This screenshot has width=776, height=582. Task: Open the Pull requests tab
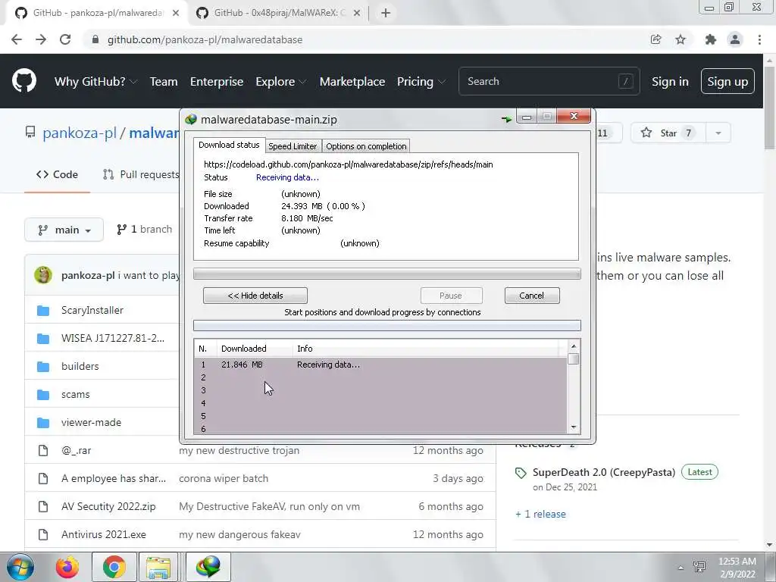pyautogui.click(x=141, y=174)
